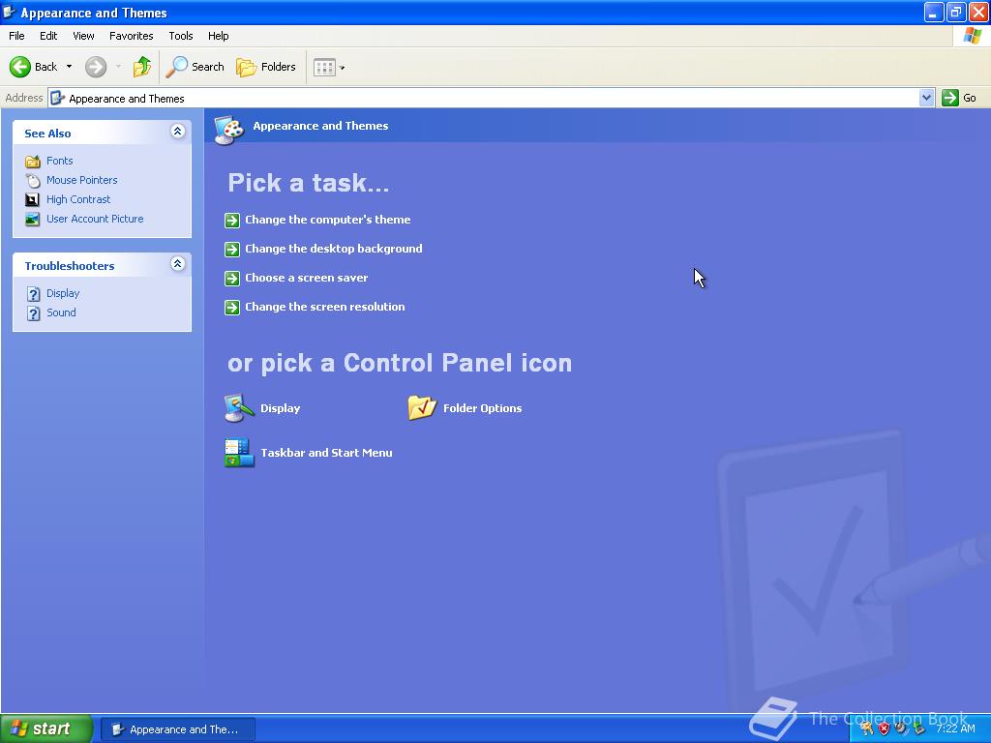Click arrow icon beside Change the computer's theme
This screenshot has height=743, width=991.
point(232,220)
